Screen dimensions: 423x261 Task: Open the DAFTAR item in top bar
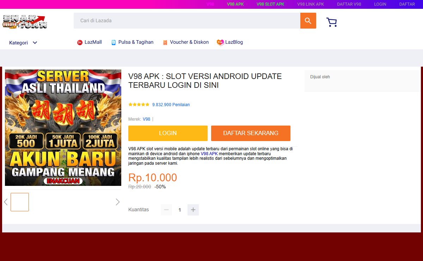pos(407,4)
